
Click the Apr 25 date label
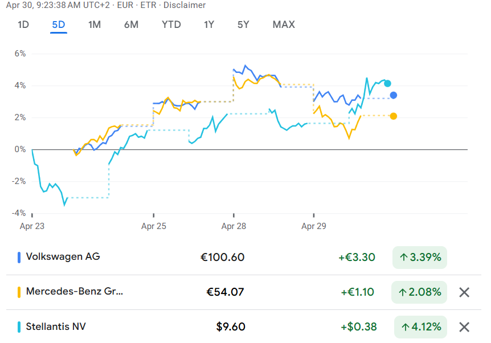153,226
